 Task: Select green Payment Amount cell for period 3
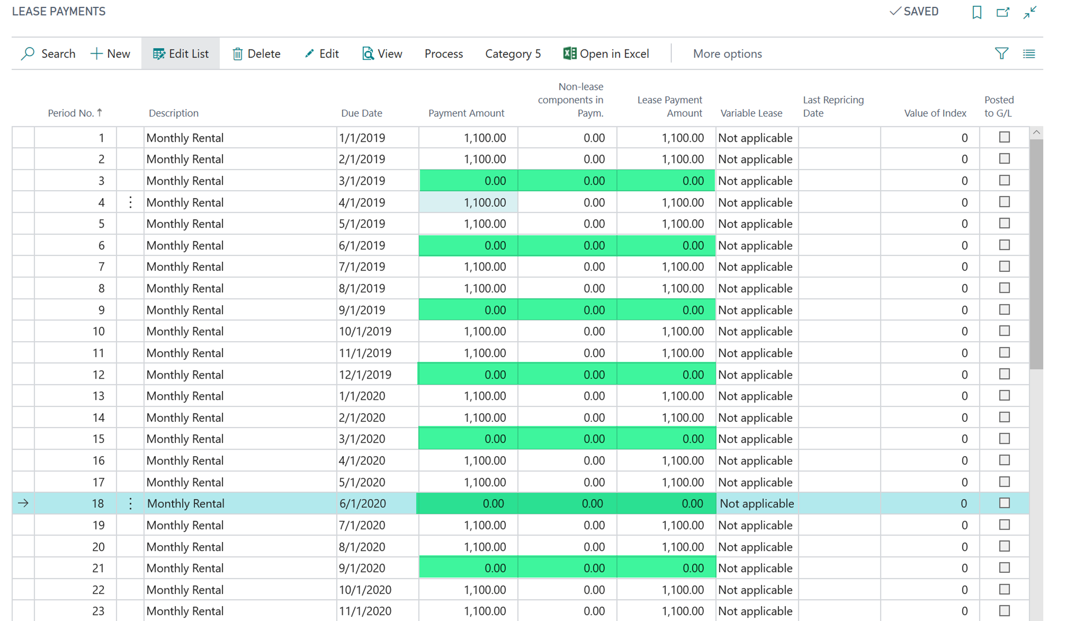pyautogui.click(x=468, y=181)
